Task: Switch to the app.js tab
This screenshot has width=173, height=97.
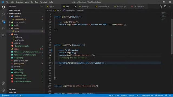Action: pyautogui.click(x=53, y=6)
